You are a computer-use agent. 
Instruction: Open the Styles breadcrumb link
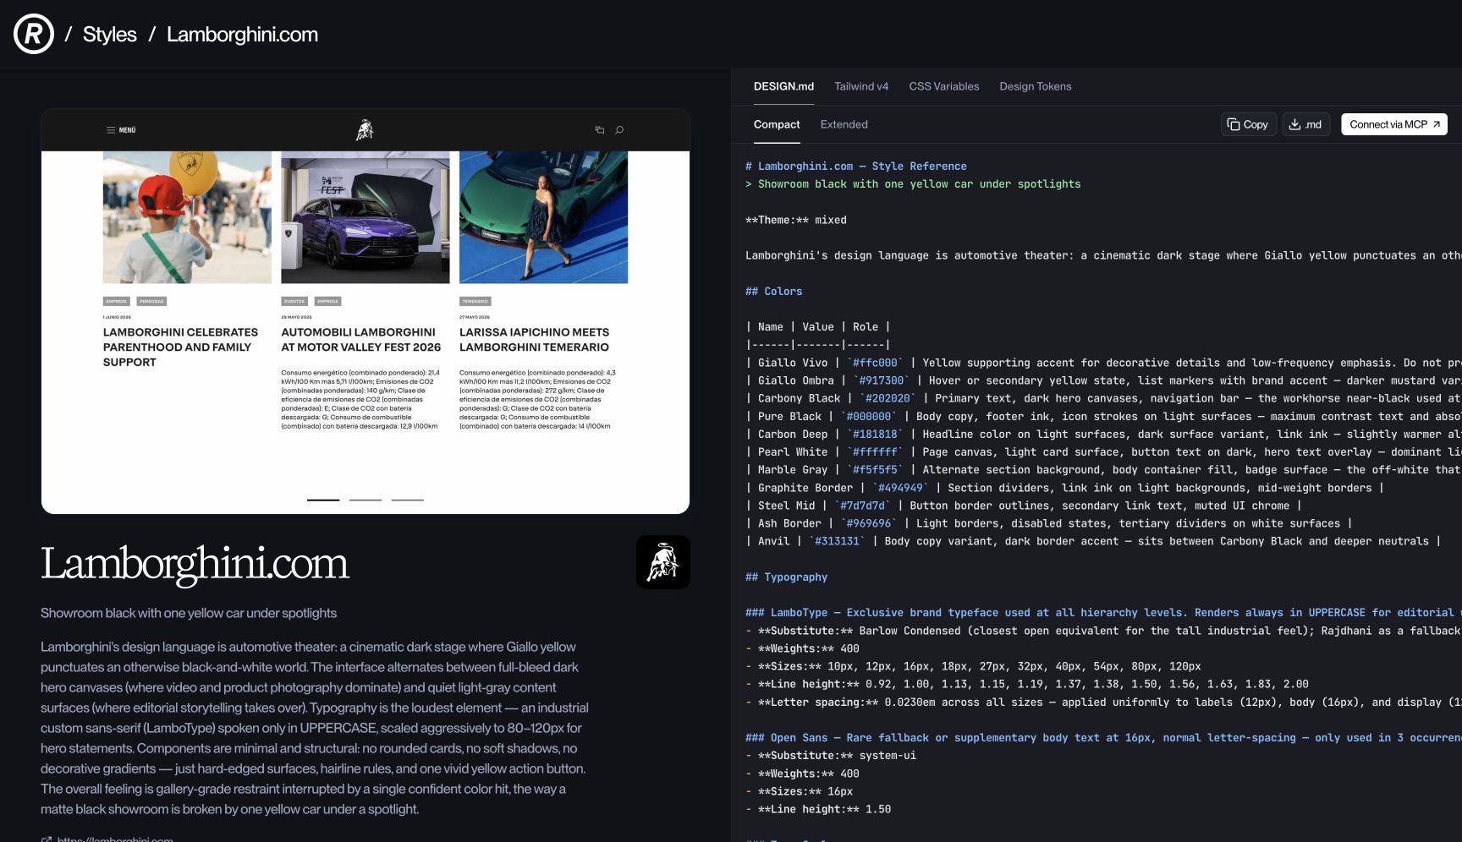(x=109, y=35)
